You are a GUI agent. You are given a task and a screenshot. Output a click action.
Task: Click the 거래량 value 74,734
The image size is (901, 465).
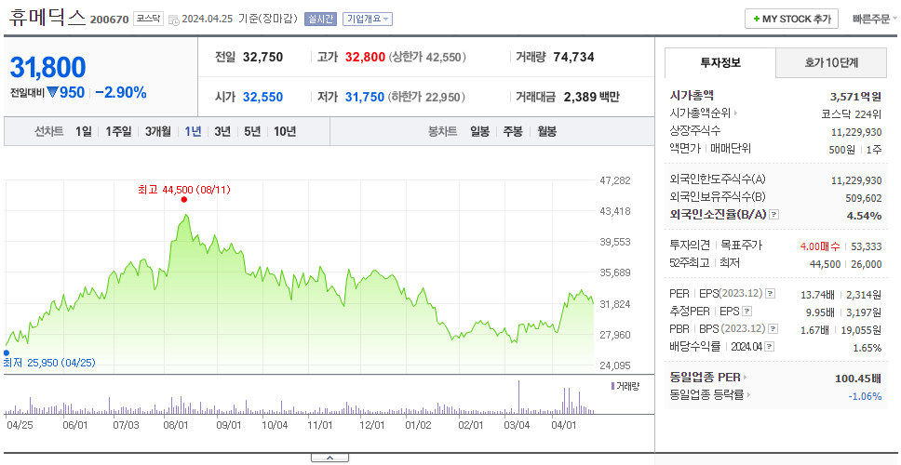573,57
